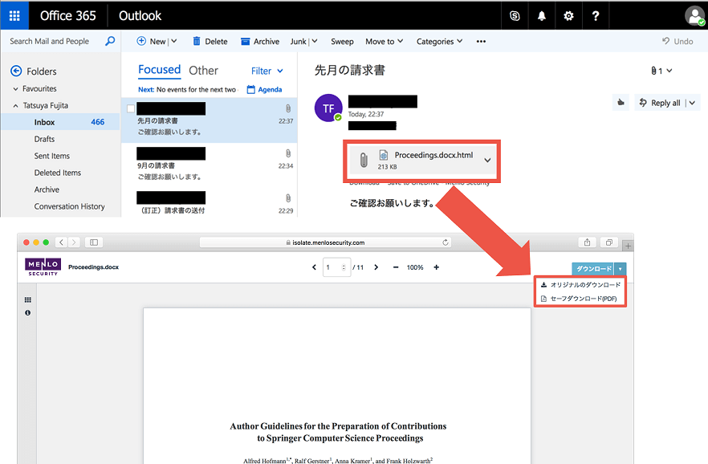
Task: Click the browser back button in Safari window
Action: point(61,242)
